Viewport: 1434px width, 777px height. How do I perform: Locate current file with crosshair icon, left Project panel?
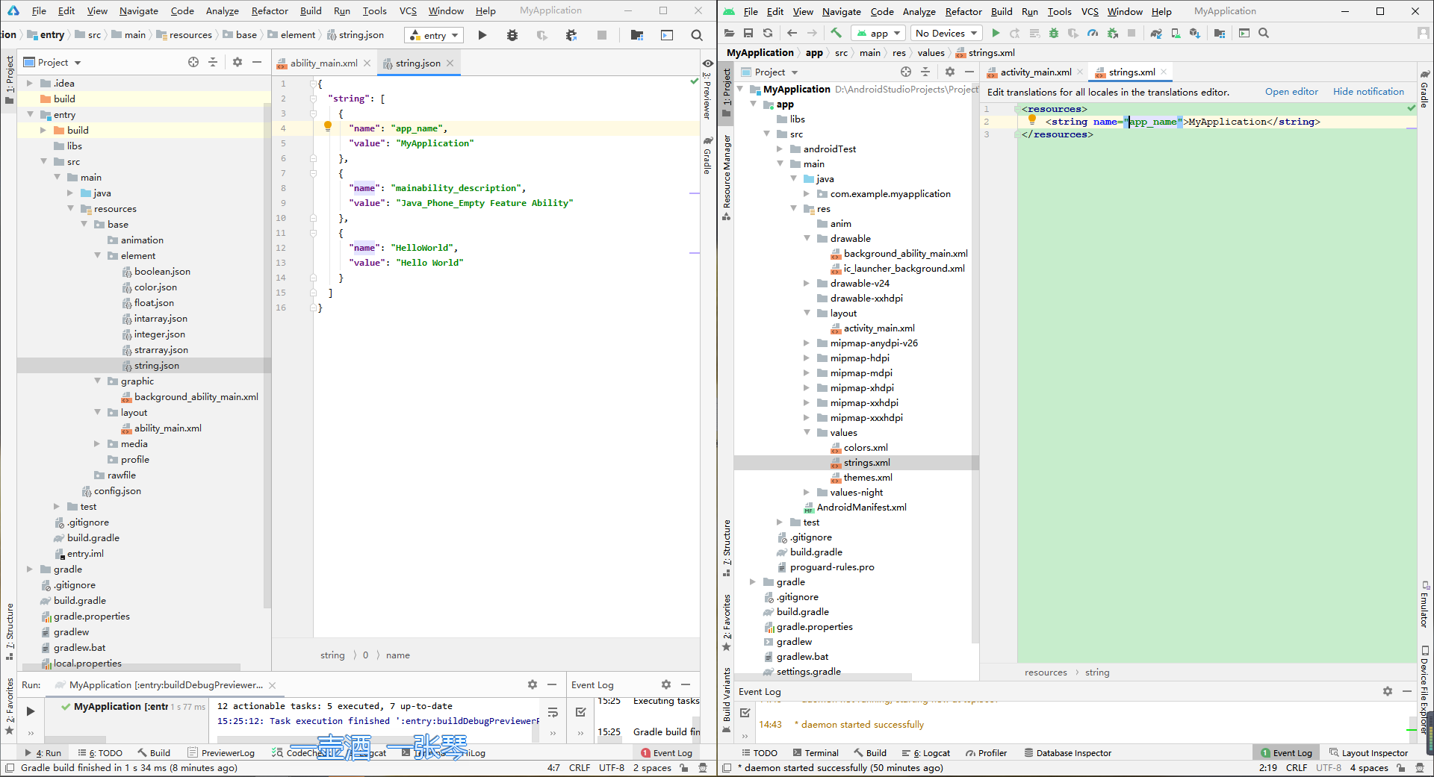tap(193, 62)
